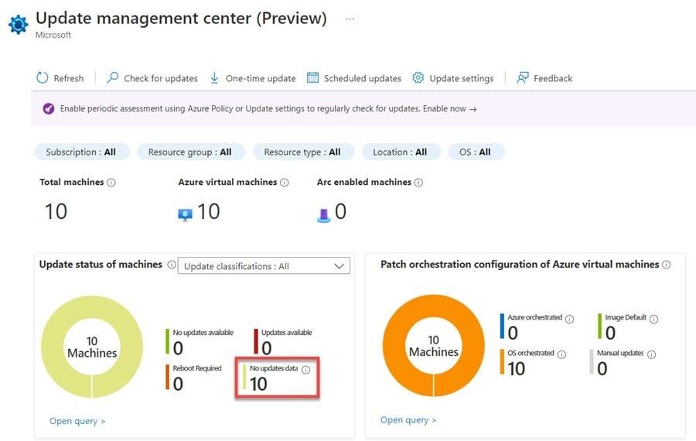Click the Arc enabled machine server icon
The width and height of the screenshot is (696, 441).
coord(324,215)
